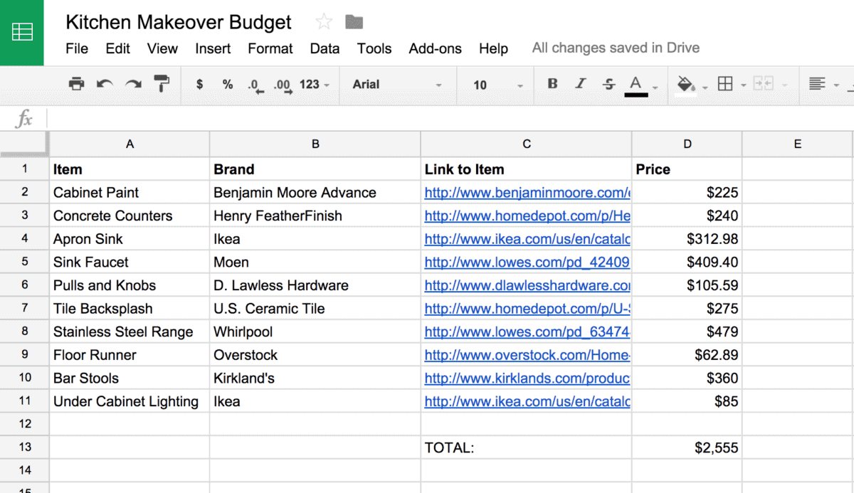Click the formula bar input
This screenshot has width=854, height=493.
450,119
